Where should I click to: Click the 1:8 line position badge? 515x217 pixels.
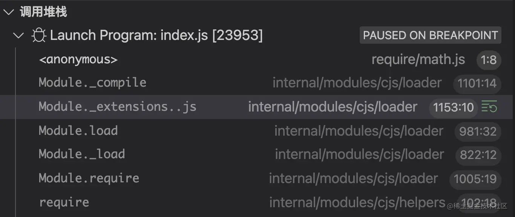[x=489, y=60]
